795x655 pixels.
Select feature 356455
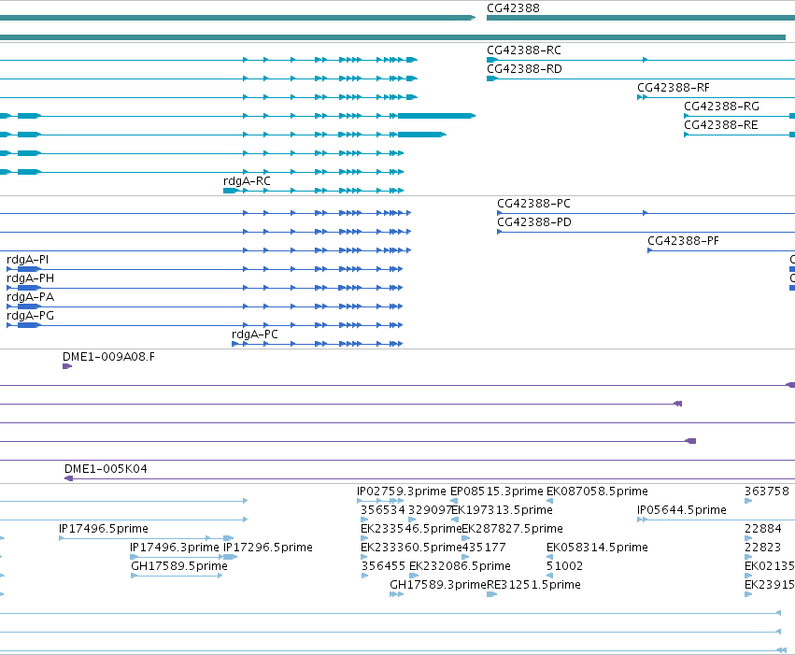[x=383, y=566]
